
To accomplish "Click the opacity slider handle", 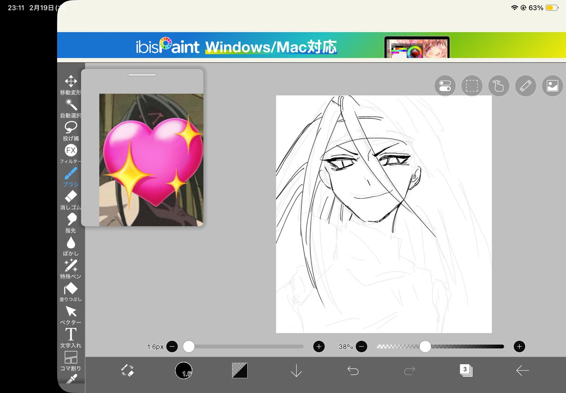I will pyautogui.click(x=425, y=346).
